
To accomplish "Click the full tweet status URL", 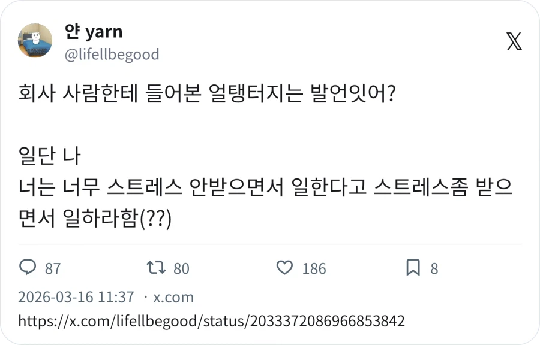I will (210, 321).
